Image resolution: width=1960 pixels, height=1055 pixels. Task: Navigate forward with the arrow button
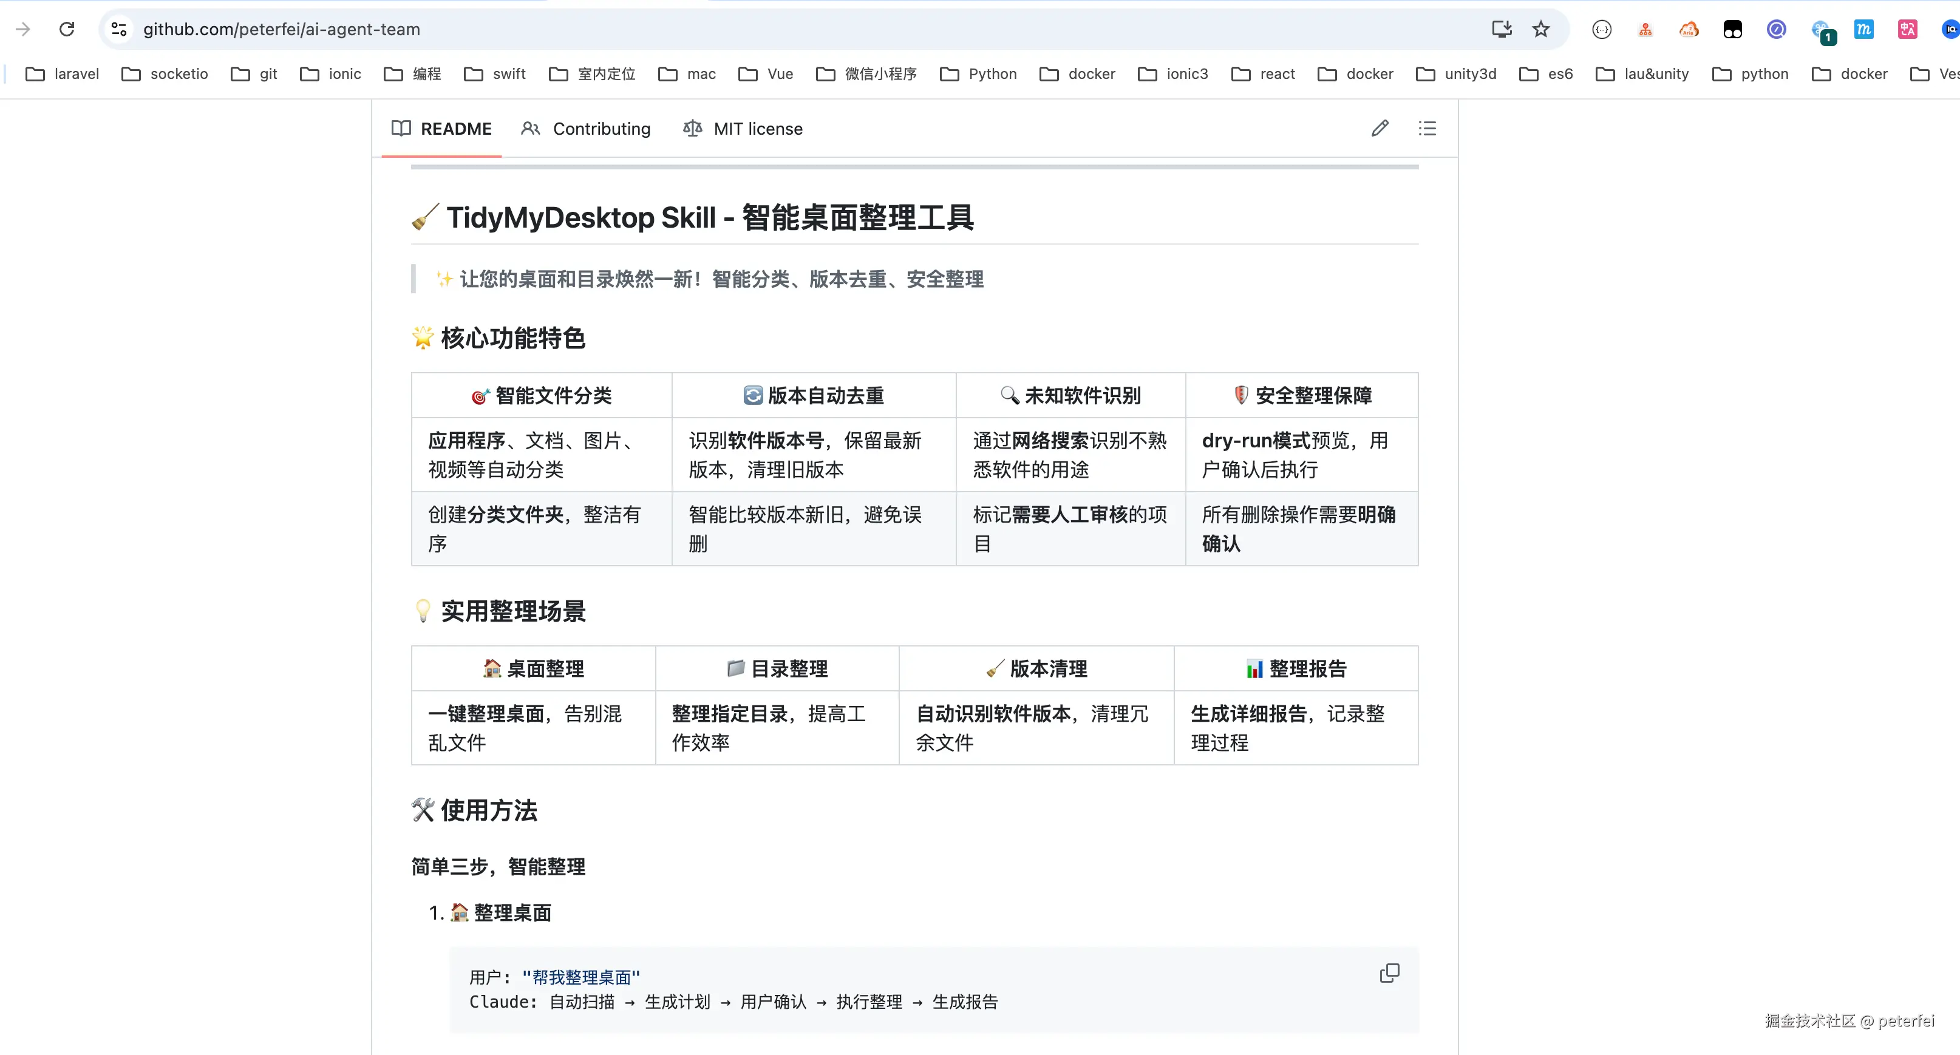pyautogui.click(x=23, y=29)
